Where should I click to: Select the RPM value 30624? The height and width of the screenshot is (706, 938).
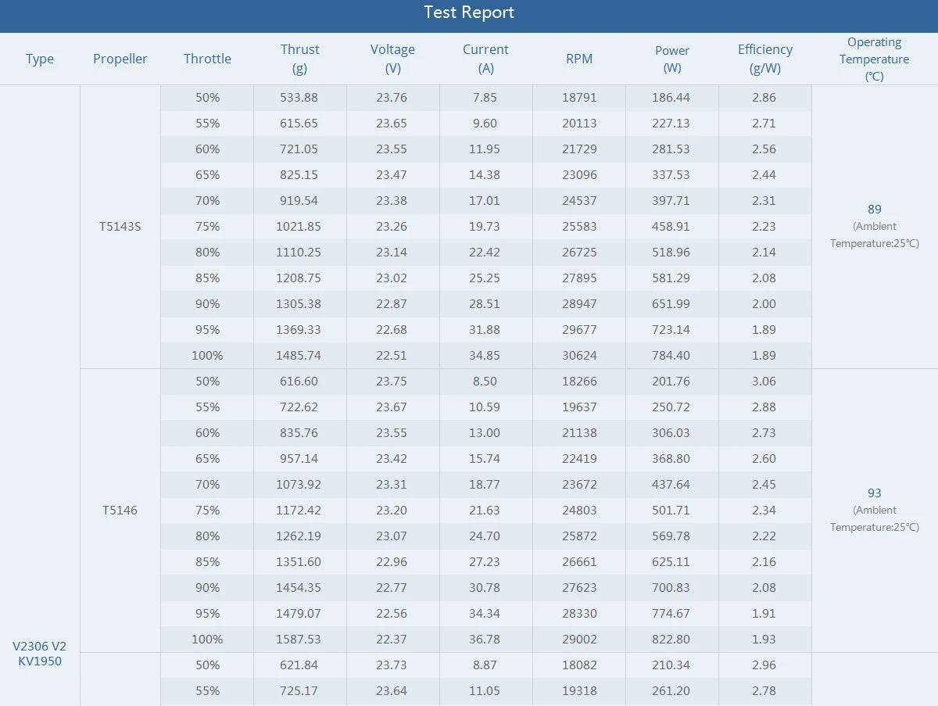[x=579, y=355]
